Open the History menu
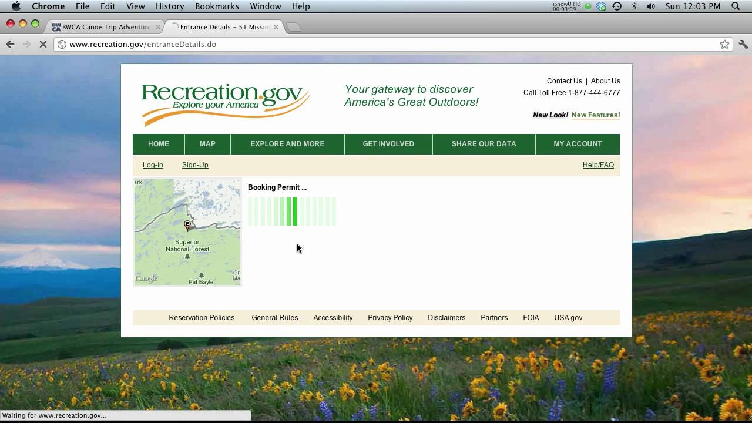752x423 pixels. point(170,6)
